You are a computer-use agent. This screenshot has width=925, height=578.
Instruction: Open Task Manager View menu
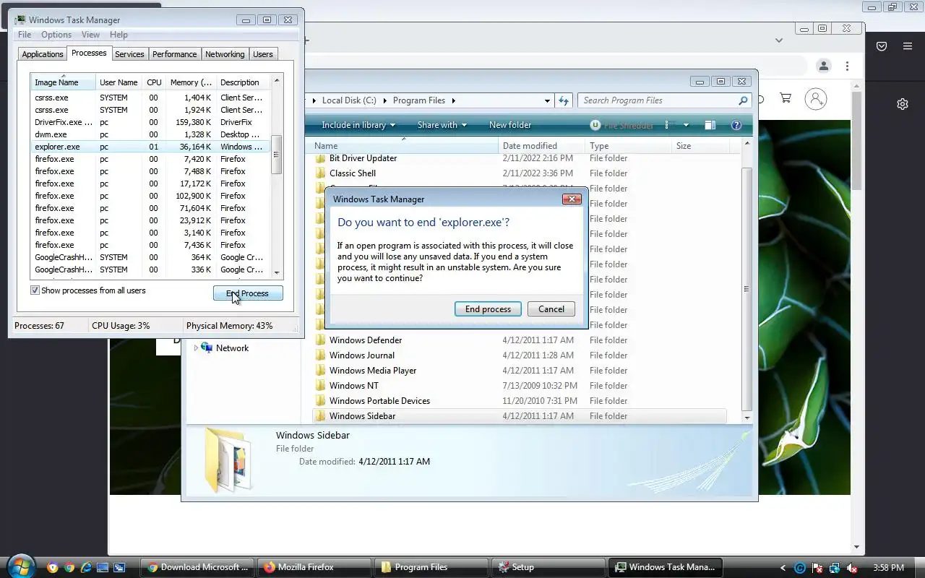click(x=90, y=35)
